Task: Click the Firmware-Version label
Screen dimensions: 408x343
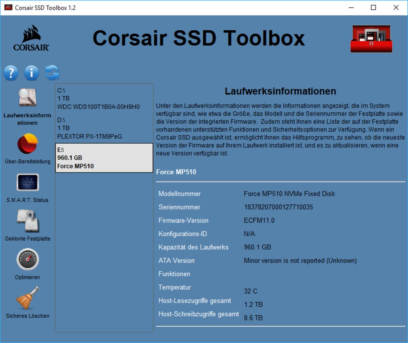Action: [x=183, y=220]
